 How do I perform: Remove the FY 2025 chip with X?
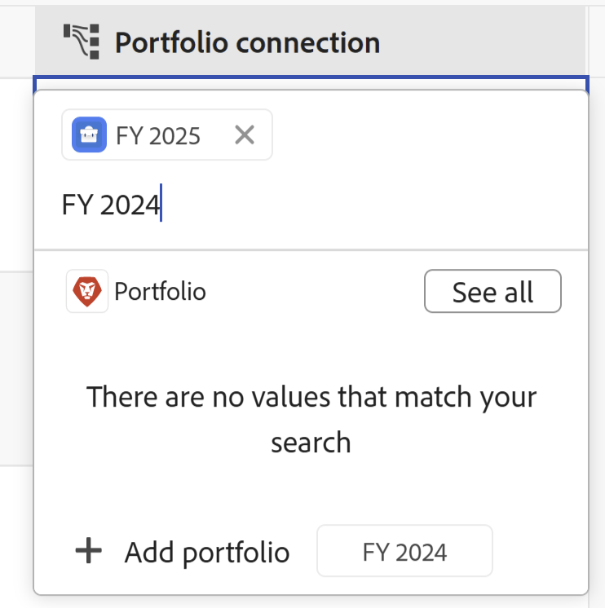245,134
